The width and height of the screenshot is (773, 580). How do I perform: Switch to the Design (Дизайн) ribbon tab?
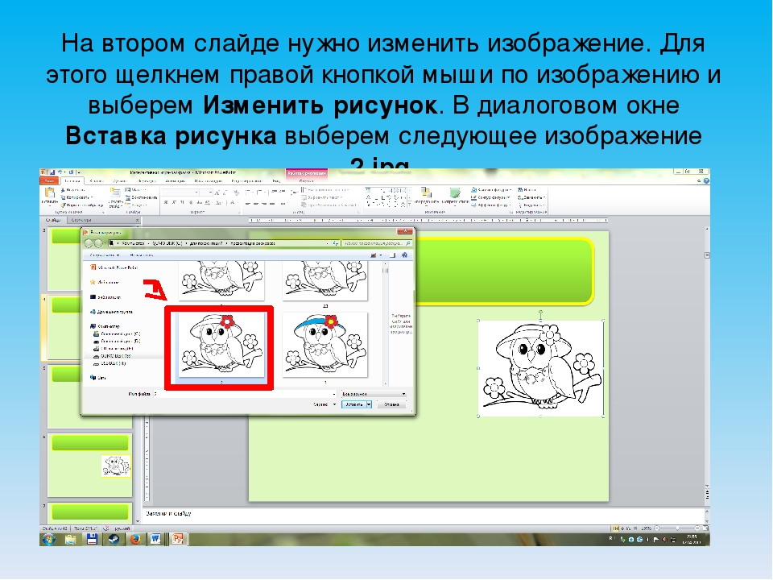coord(120,181)
